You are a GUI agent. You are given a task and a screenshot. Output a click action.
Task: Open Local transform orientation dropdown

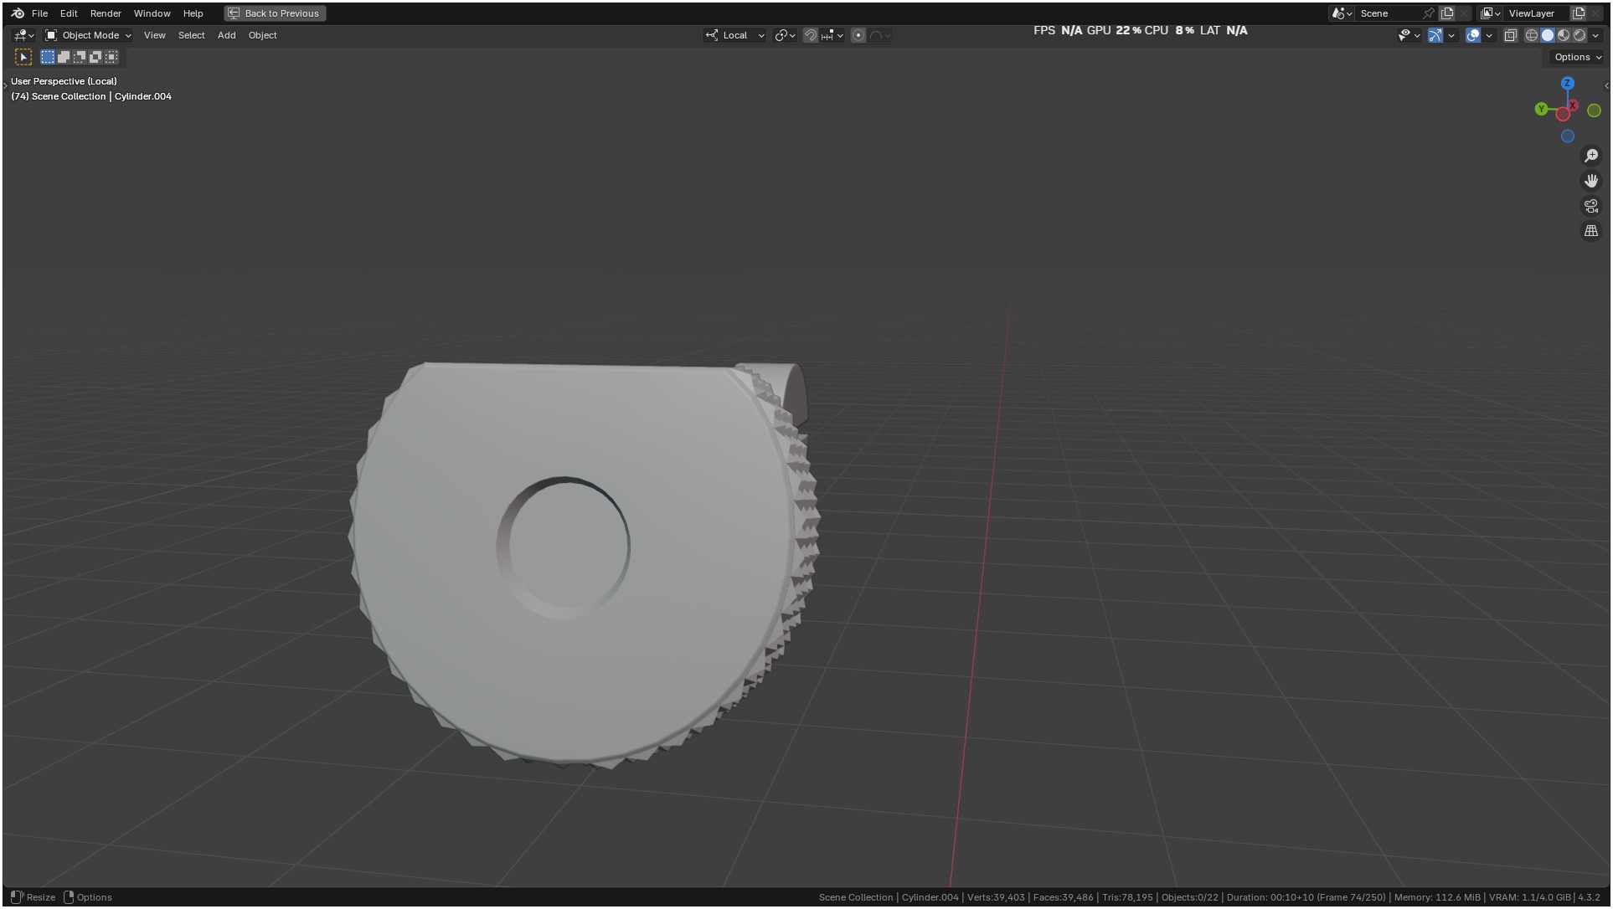735,35
